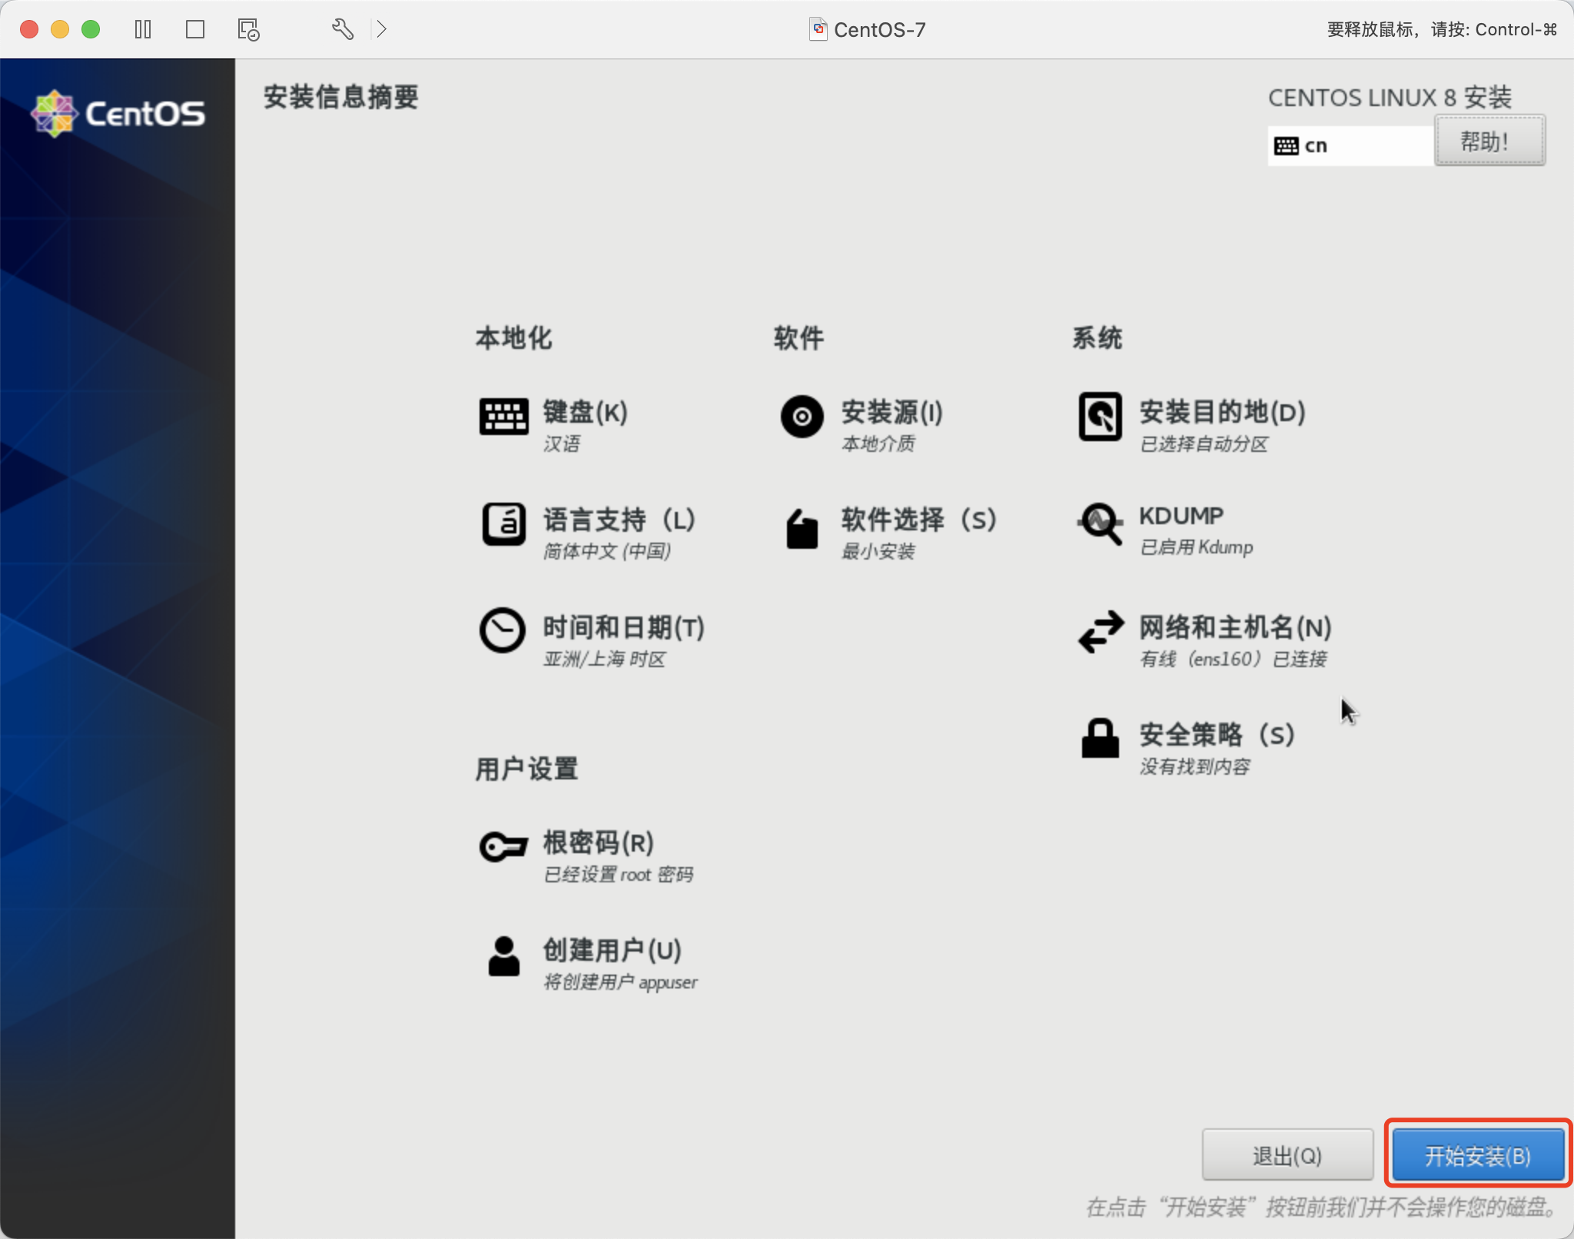Click status text 已启用 Kdump

tap(1197, 547)
